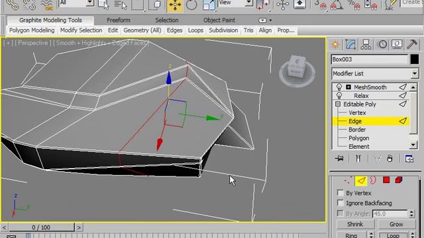Expand the Polygon Modeling panel
Image resolution: width=424 pixels, height=238 pixels.
coord(32,30)
